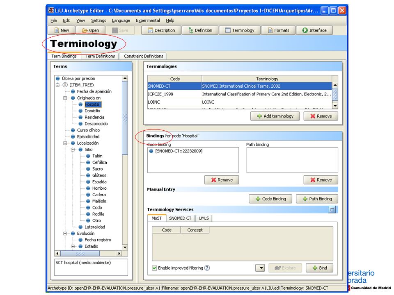The image size is (394, 295).
Task: Open the Settings menu
Action: pyautogui.click(x=98, y=20)
